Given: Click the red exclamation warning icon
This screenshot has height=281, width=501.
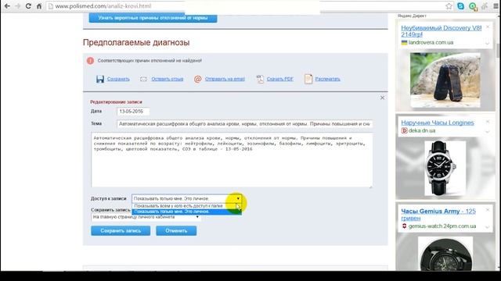Looking at the screenshot, I should (x=91, y=61).
